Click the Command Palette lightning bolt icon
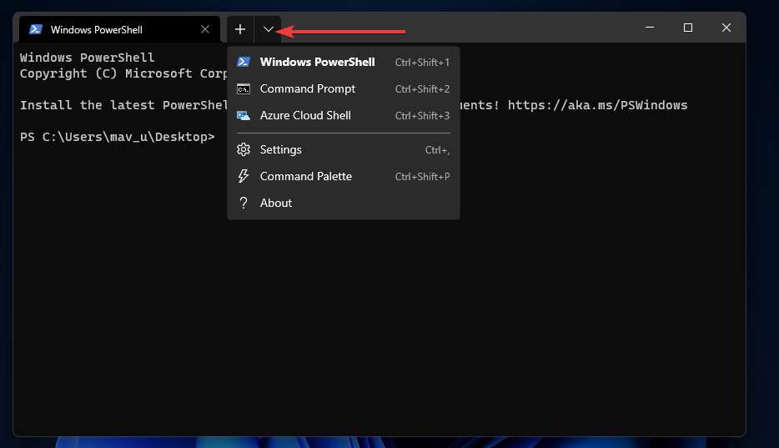 (x=244, y=176)
